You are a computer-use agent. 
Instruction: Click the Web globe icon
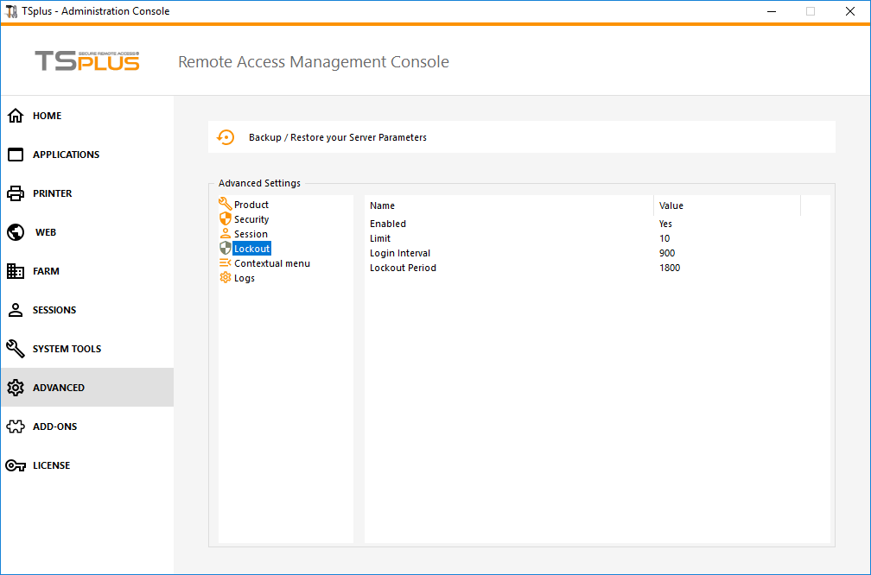point(16,232)
